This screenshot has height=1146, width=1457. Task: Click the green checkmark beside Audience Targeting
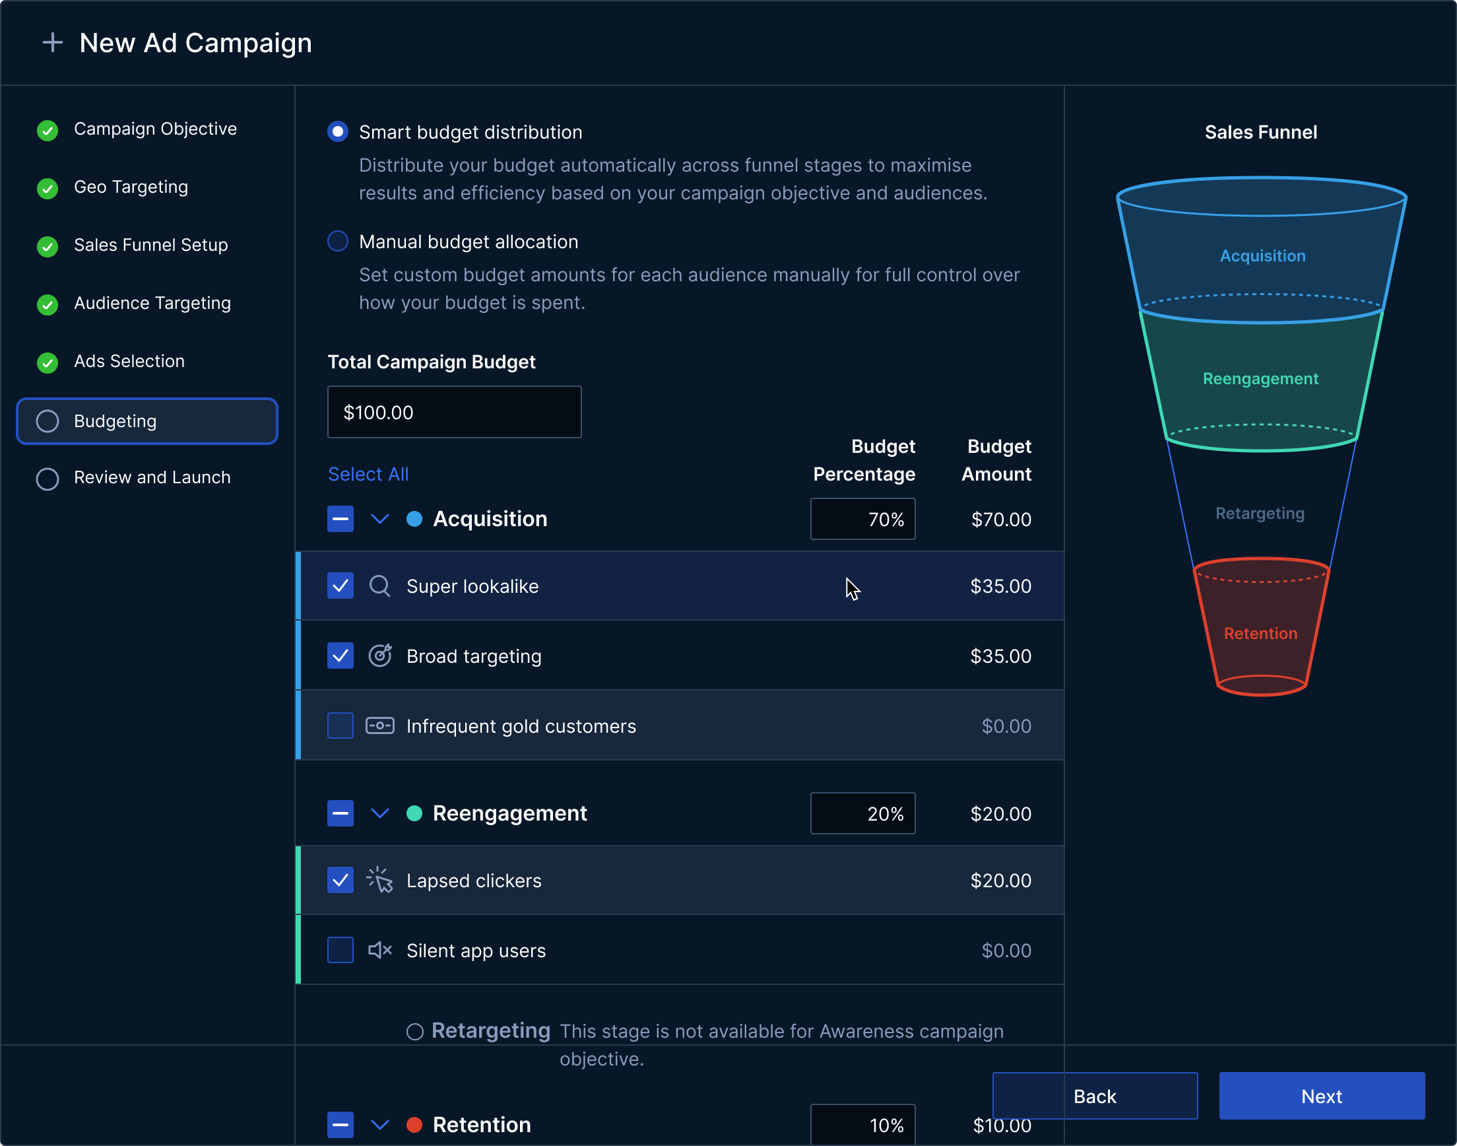tap(47, 304)
